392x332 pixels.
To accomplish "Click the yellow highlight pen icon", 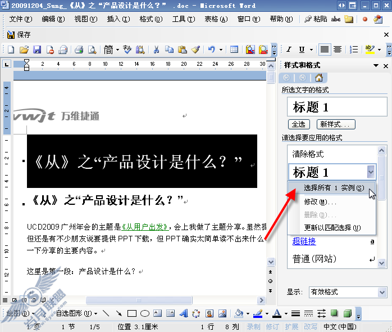I will point(370,50).
